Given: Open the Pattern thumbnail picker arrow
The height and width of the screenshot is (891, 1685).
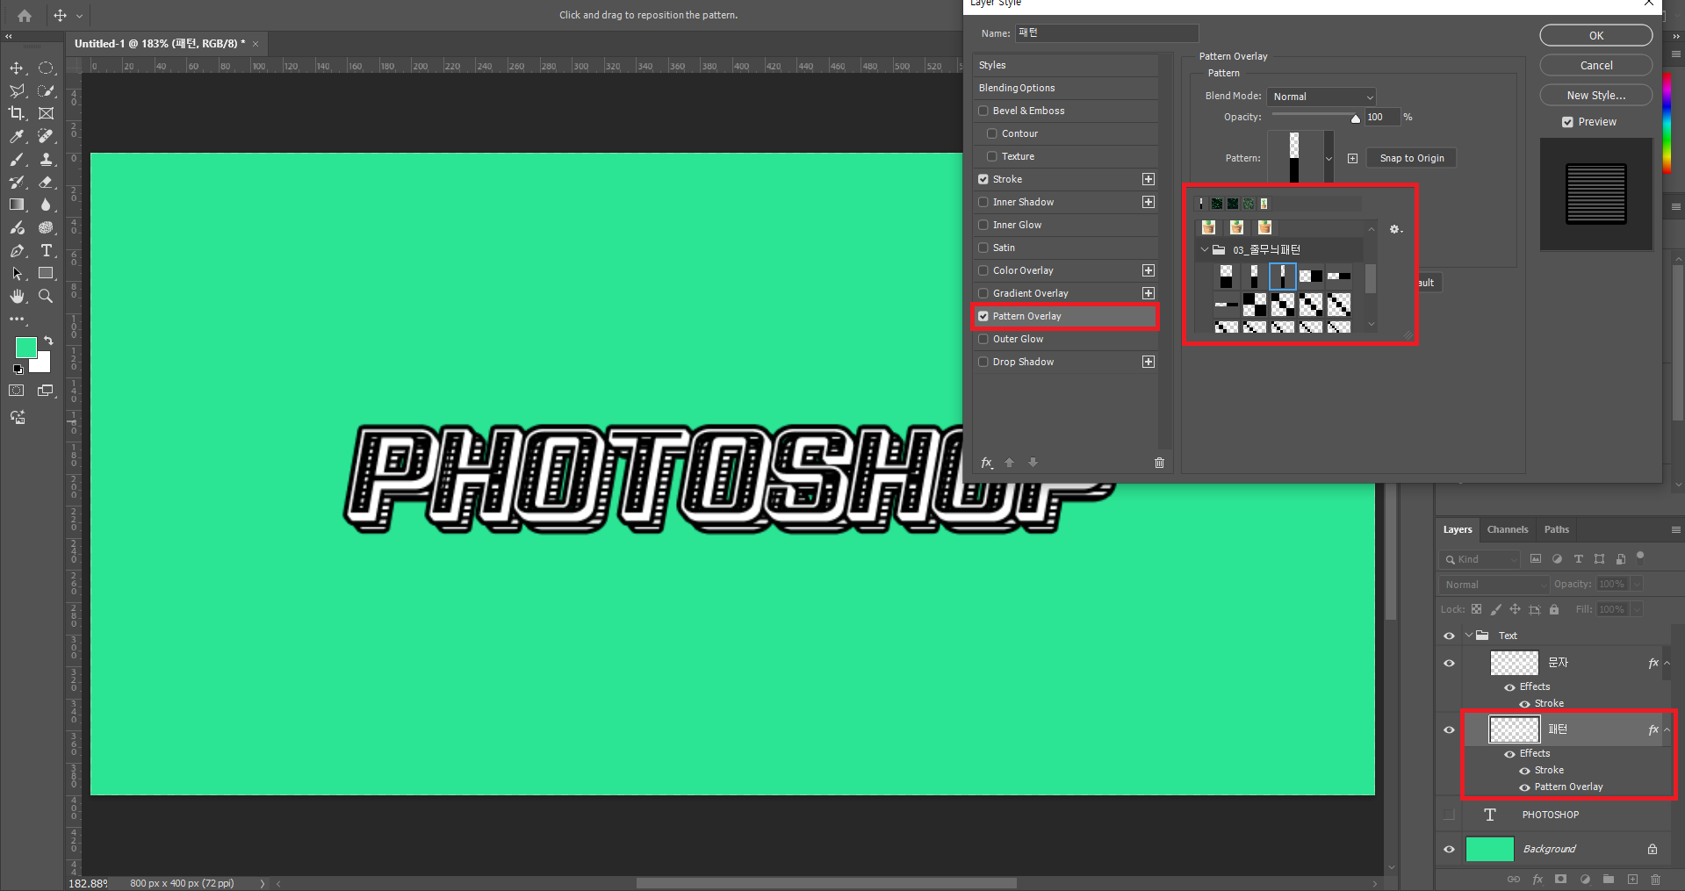Looking at the screenshot, I should click(1329, 159).
